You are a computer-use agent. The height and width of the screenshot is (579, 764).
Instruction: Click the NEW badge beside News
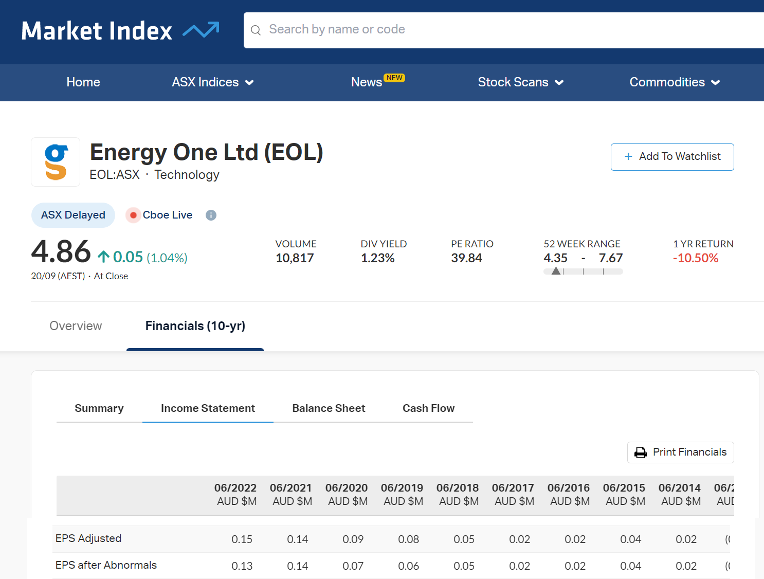tap(394, 78)
